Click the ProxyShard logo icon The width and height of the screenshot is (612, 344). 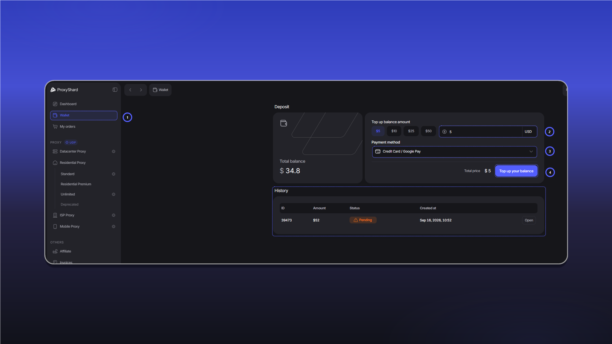pyautogui.click(x=53, y=90)
